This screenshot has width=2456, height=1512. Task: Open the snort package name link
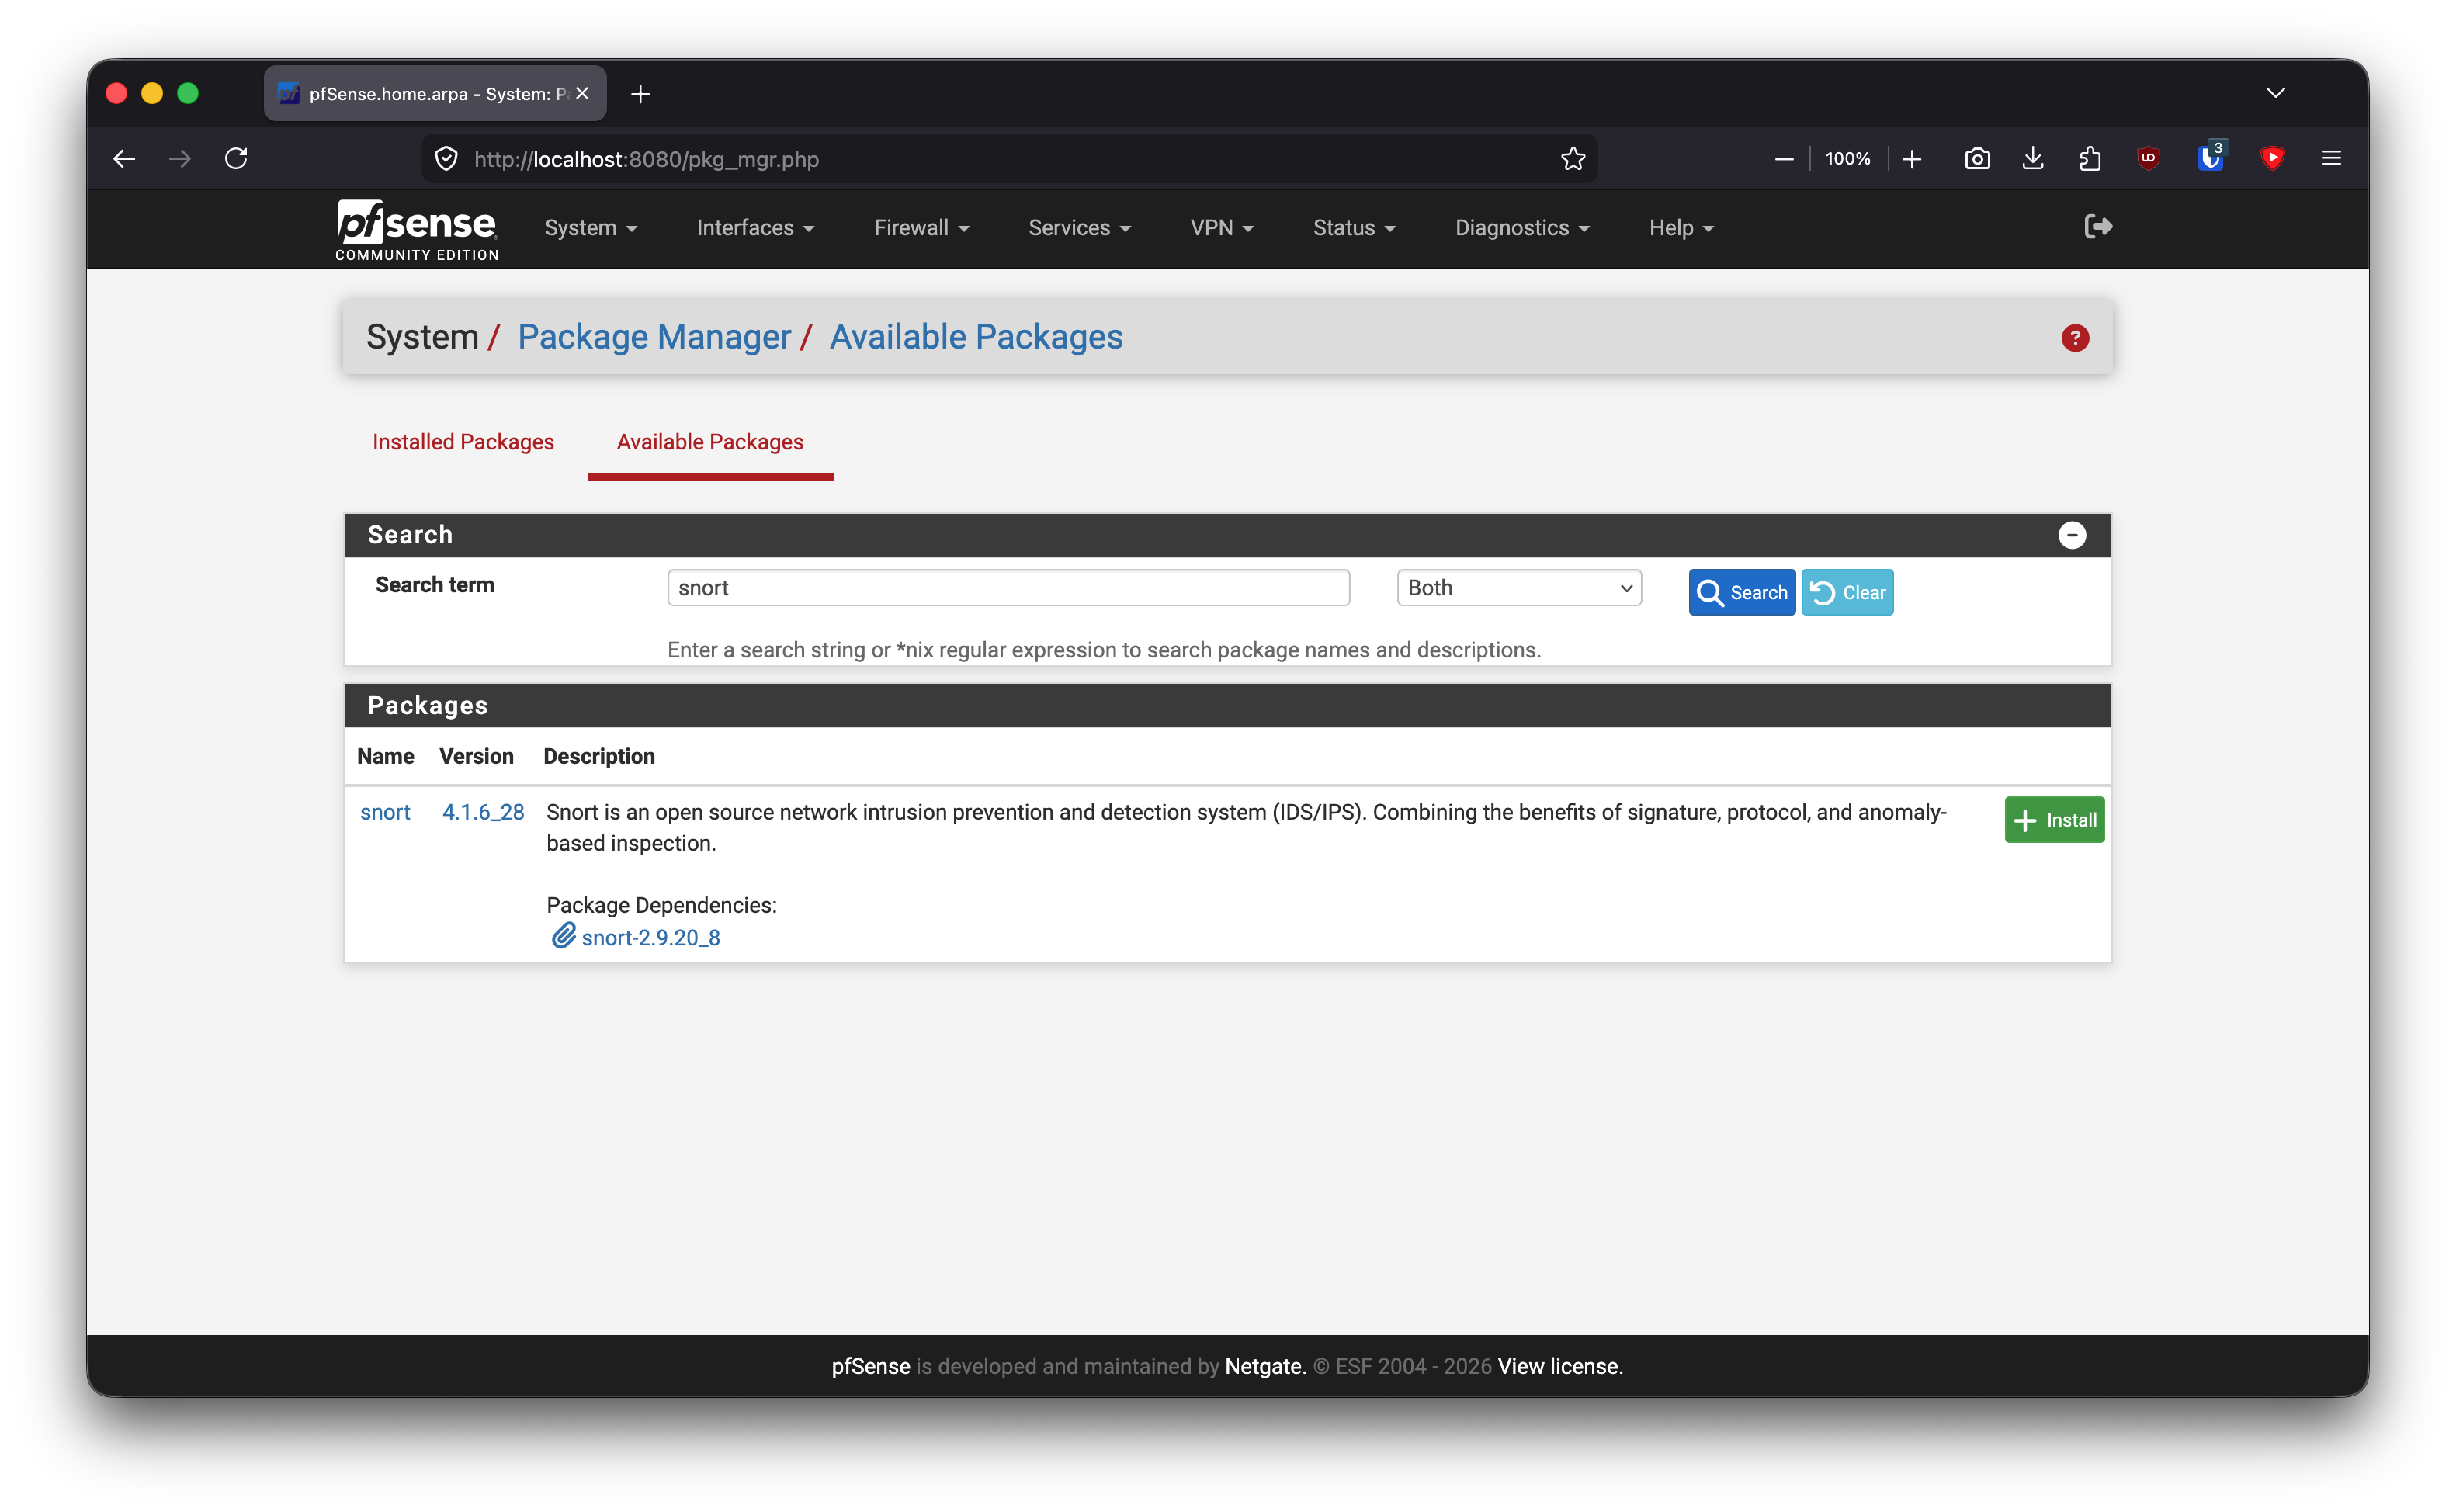coord(385,812)
